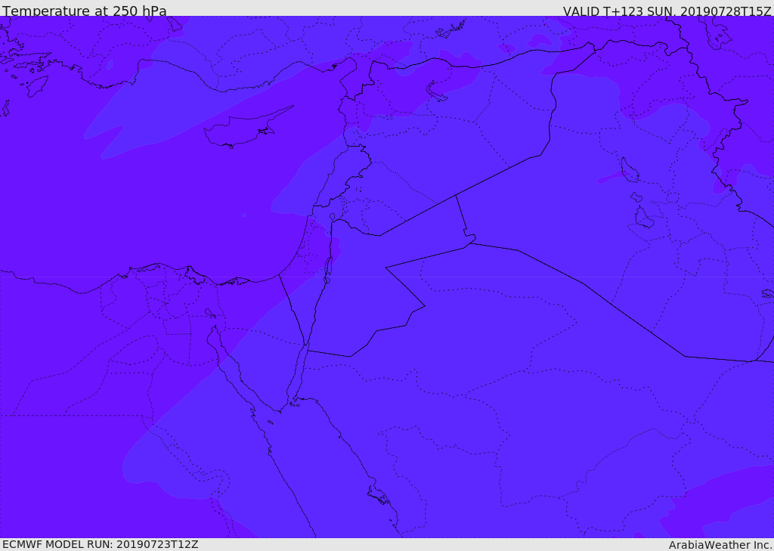Click the 'Temperature at 250 hPa' title
774x551 pixels.
pos(85,11)
